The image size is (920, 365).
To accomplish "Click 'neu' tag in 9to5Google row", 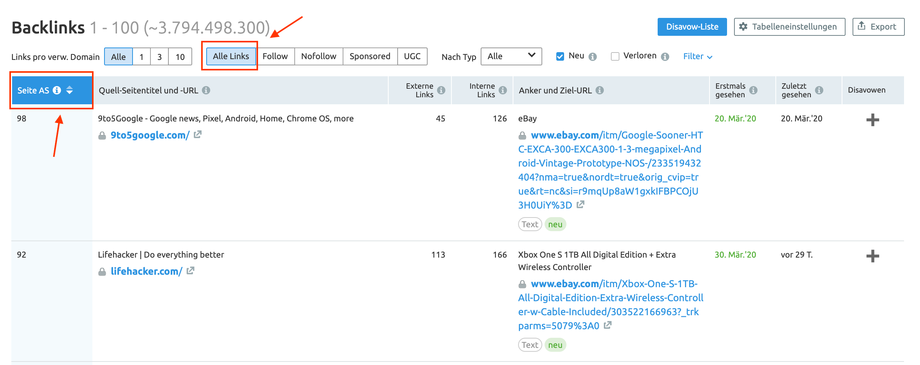I will (556, 225).
